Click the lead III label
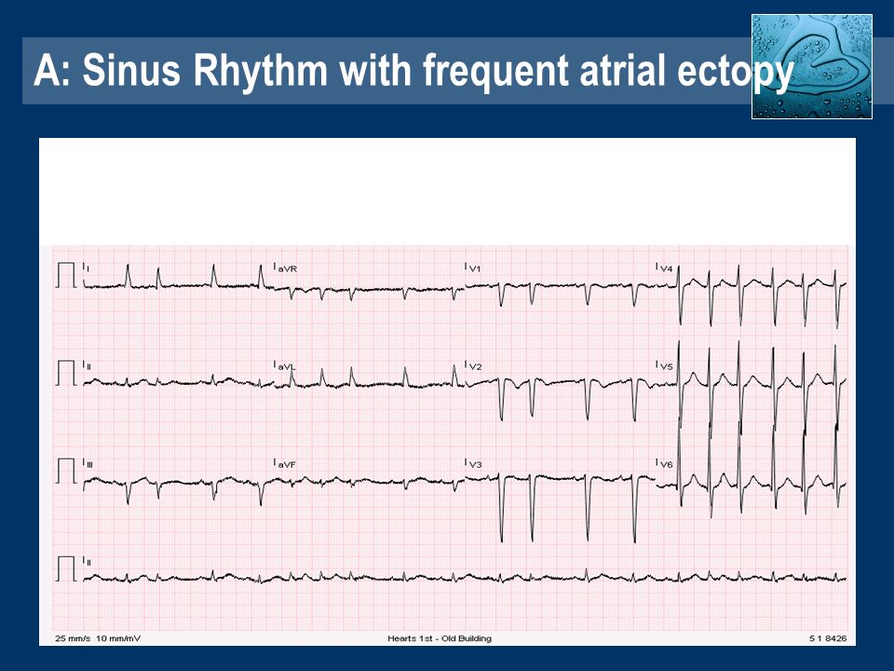 [x=89, y=465]
